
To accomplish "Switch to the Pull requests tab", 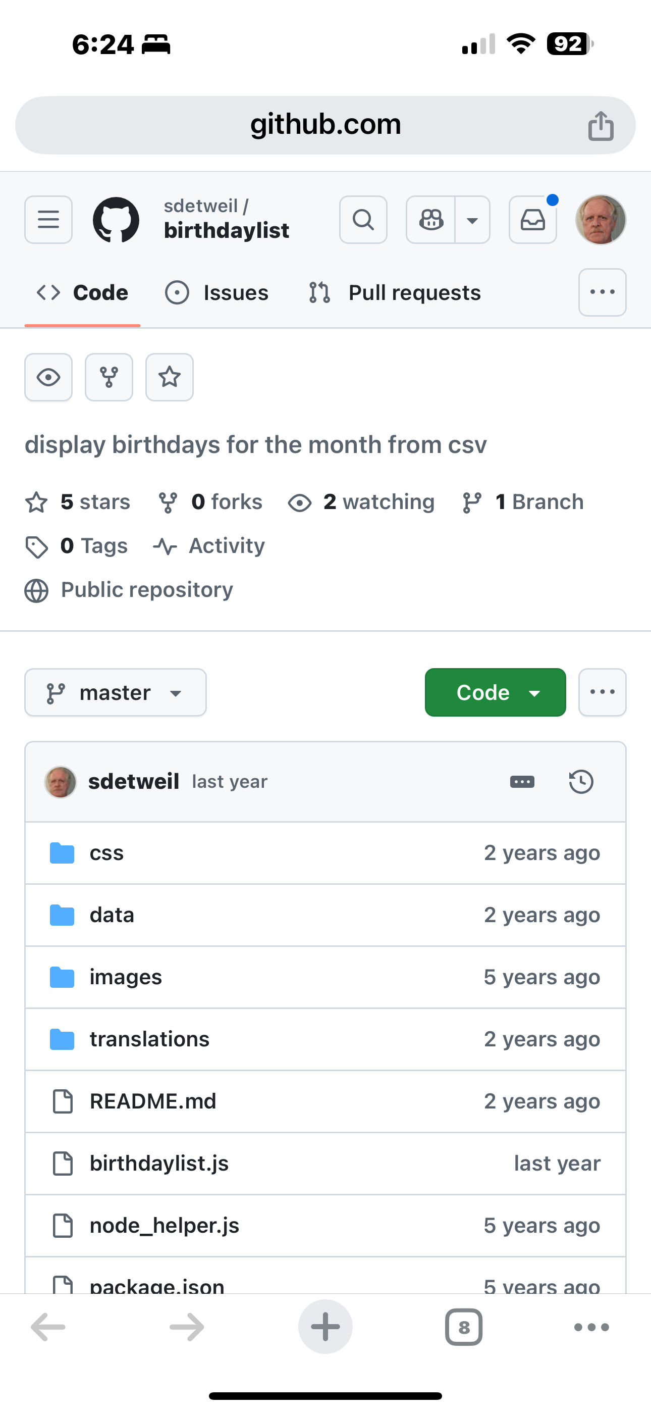I will coord(395,293).
